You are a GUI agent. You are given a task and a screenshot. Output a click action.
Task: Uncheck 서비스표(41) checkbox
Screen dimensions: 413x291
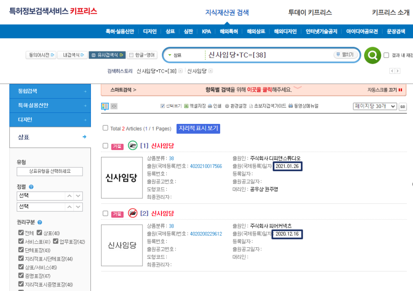[x=21, y=241]
